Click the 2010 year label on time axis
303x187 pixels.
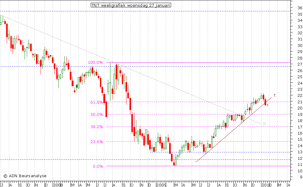pyautogui.click(x=267, y=185)
